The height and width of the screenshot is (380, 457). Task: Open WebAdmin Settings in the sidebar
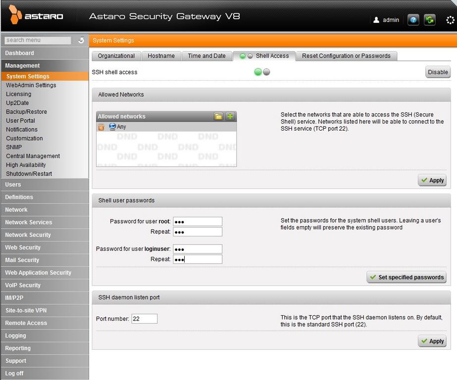[x=31, y=85]
